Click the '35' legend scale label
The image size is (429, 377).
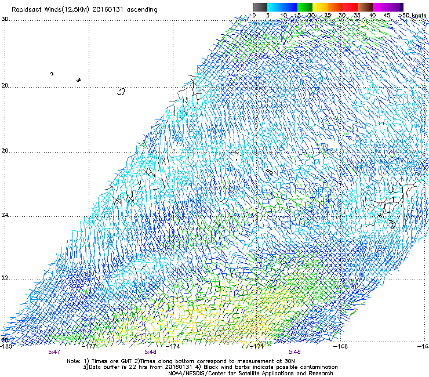point(357,16)
